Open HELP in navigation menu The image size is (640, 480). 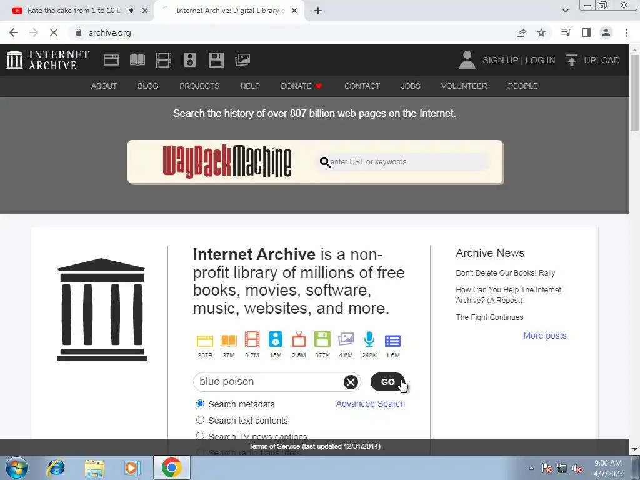pos(250,86)
